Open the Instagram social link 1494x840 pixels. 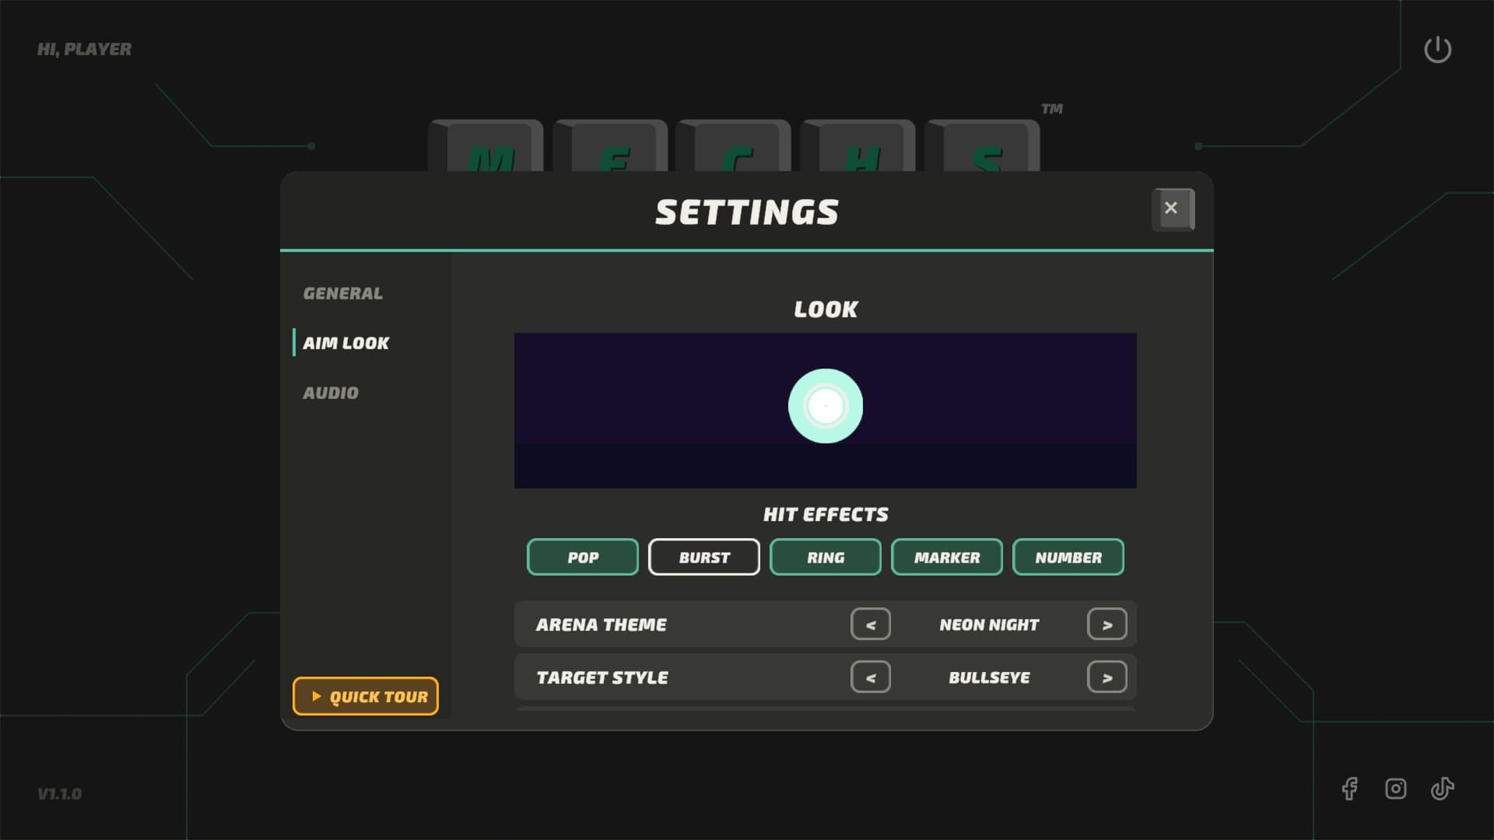[1396, 789]
